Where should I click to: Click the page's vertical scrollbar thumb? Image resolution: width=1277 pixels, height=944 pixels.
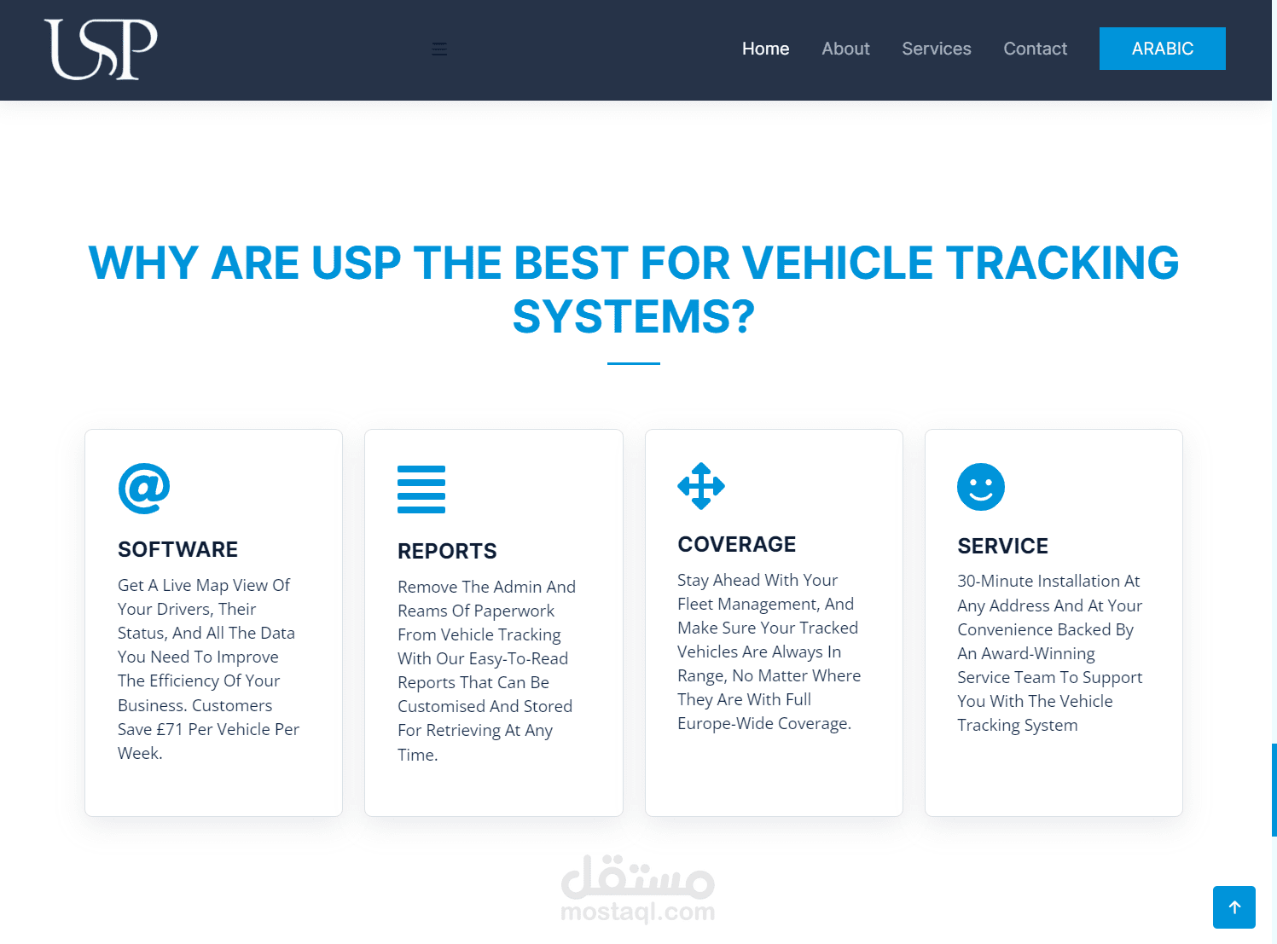click(1274, 790)
